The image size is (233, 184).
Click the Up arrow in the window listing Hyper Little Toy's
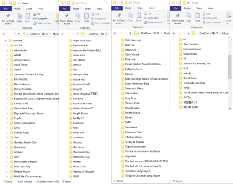pos(78,34)
